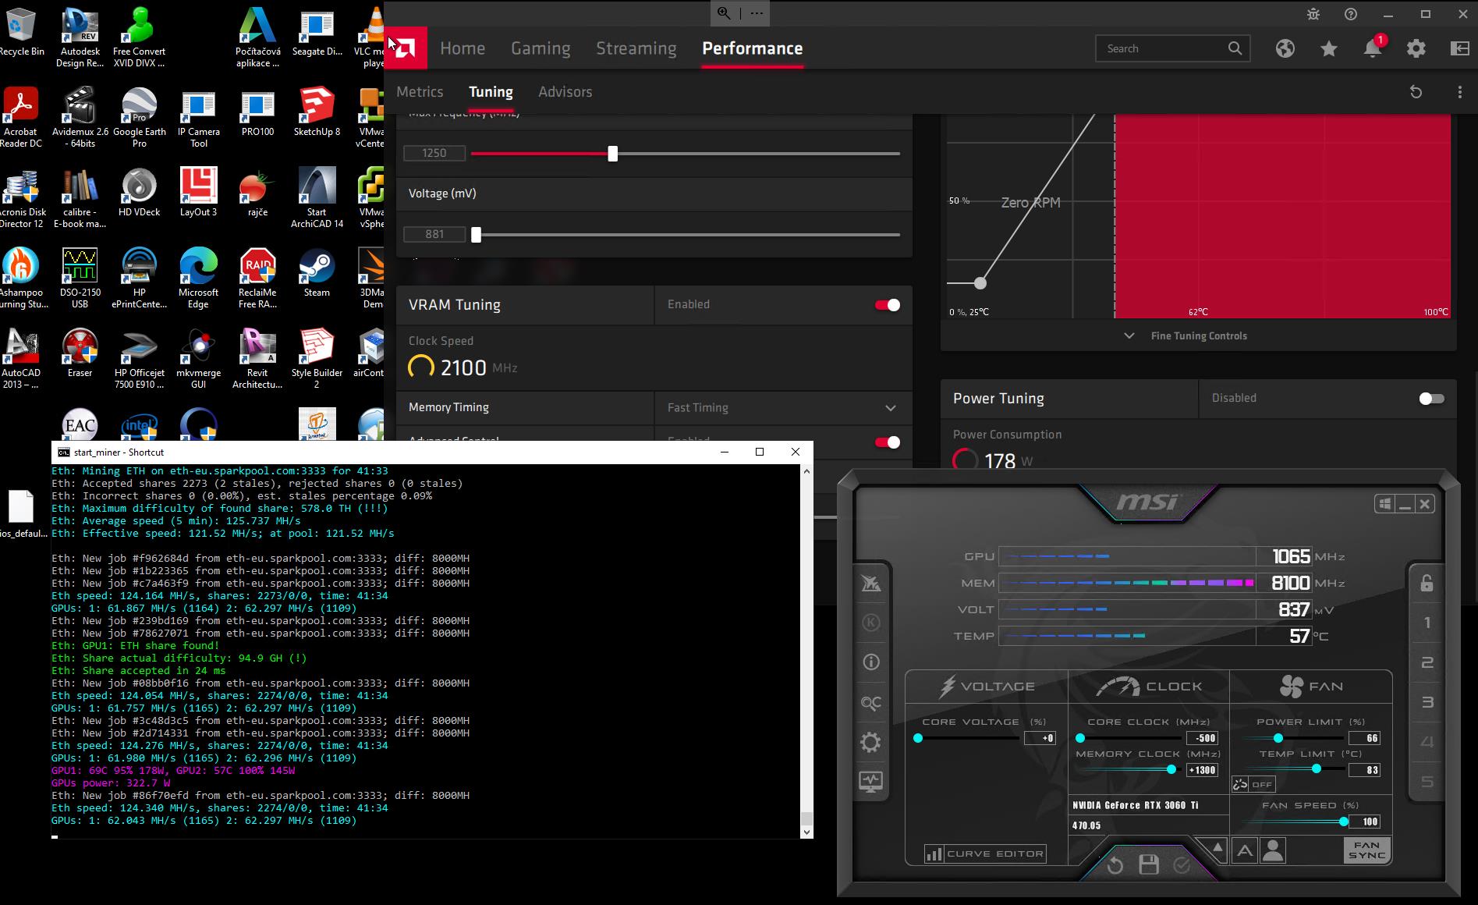The height and width of the screenshot is (905, 1478).
Task: Toggle the Afterburner profile lock icon
Action: coord(1427,583)
